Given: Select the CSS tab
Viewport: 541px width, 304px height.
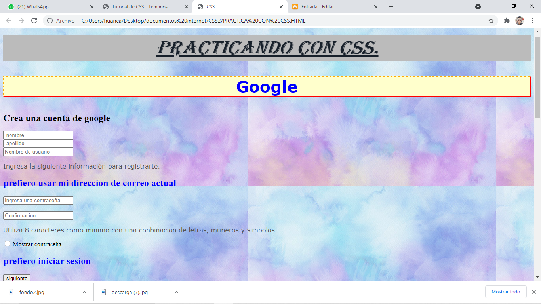Looking at the screenshot, I should tap(240, 7).
